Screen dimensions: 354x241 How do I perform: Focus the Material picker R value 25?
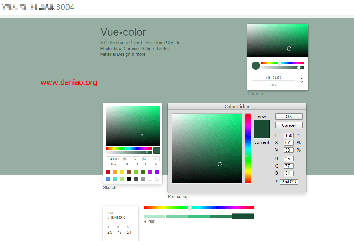point(110,232)
